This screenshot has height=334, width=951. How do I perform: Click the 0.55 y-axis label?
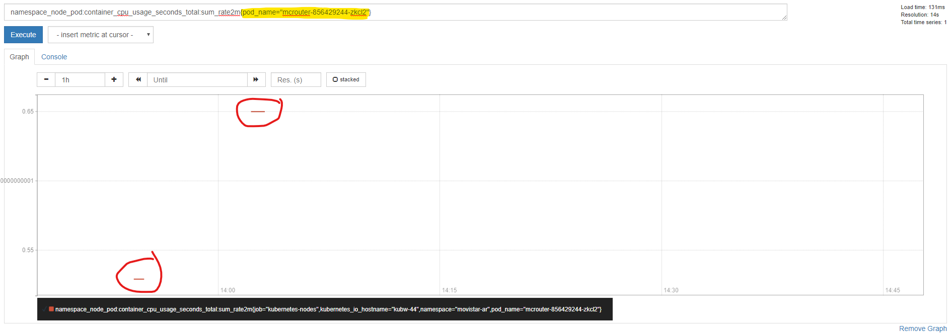pos(28,250)
